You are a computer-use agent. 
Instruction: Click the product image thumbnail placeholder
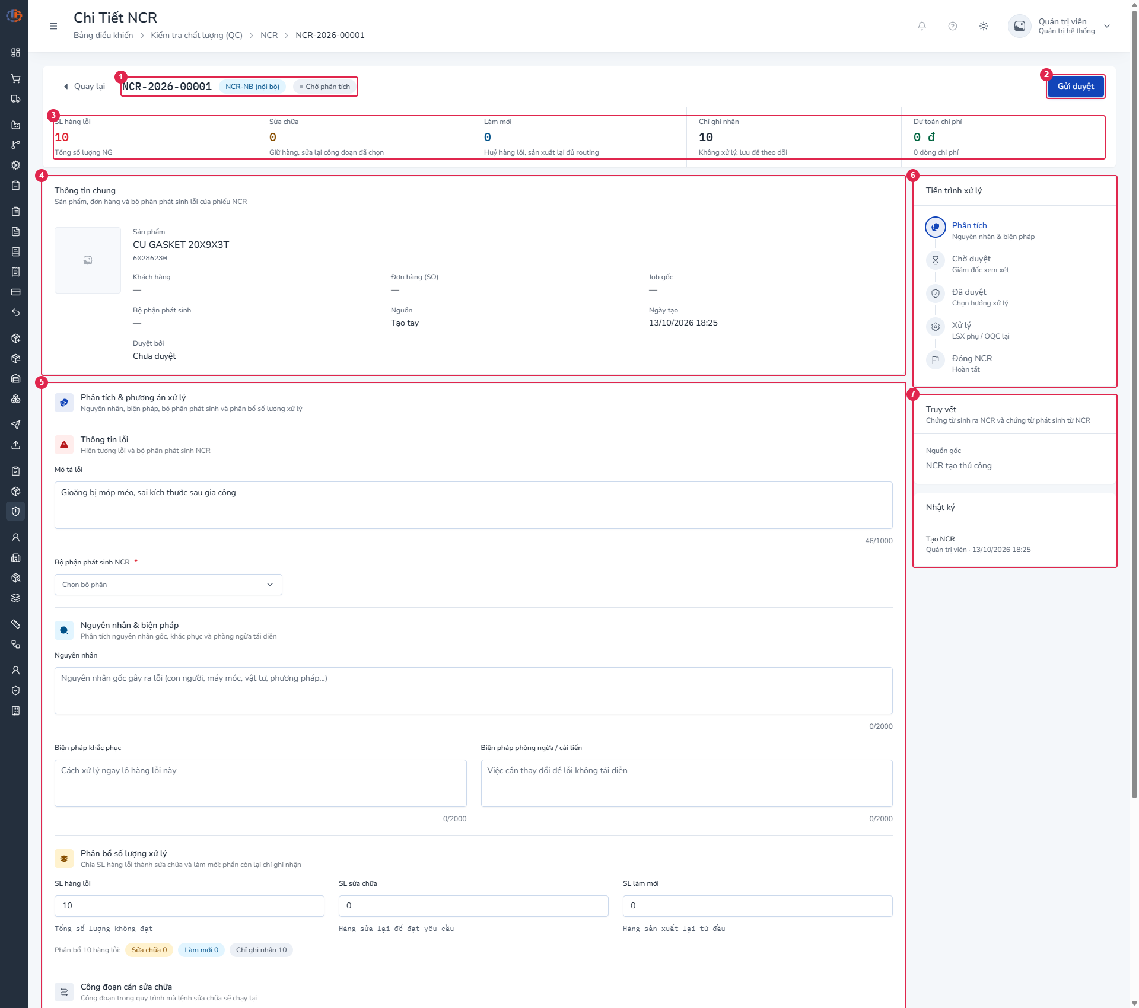pos(88,260)
